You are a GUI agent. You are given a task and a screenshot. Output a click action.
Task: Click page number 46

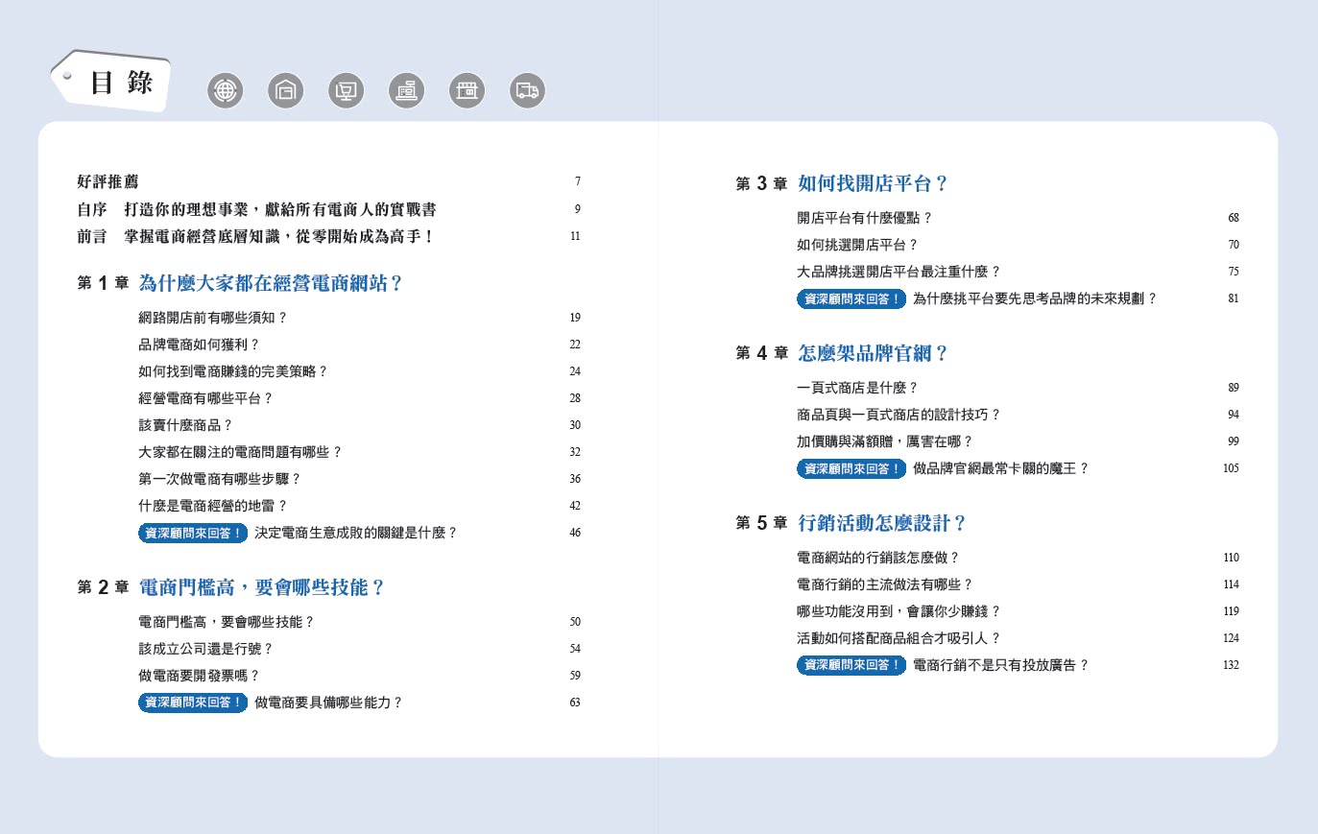575,533
